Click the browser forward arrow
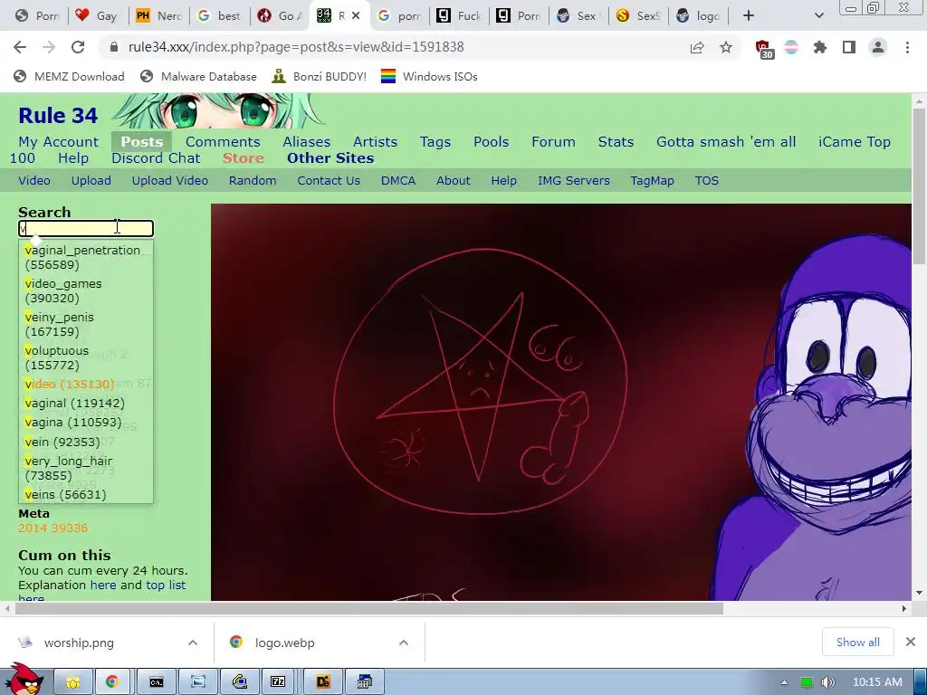This screenshot has height=695, width=927. pyautogui.click(x=49, y=47)
